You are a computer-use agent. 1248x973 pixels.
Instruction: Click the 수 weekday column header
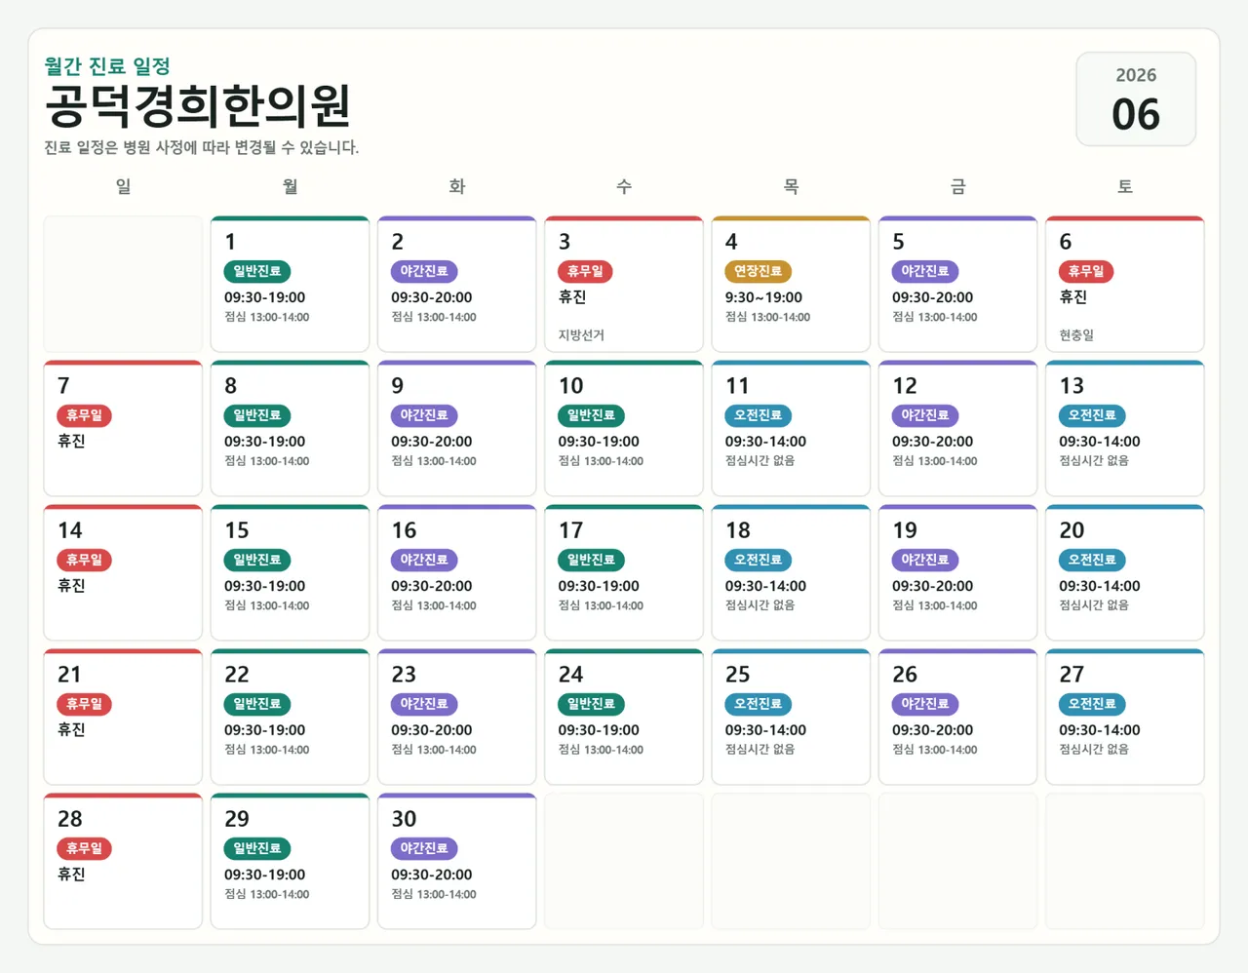(624, 186)
